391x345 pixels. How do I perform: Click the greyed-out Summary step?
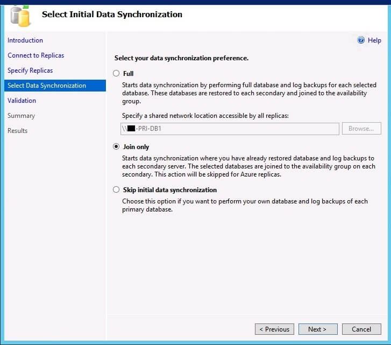click(21, 116)
